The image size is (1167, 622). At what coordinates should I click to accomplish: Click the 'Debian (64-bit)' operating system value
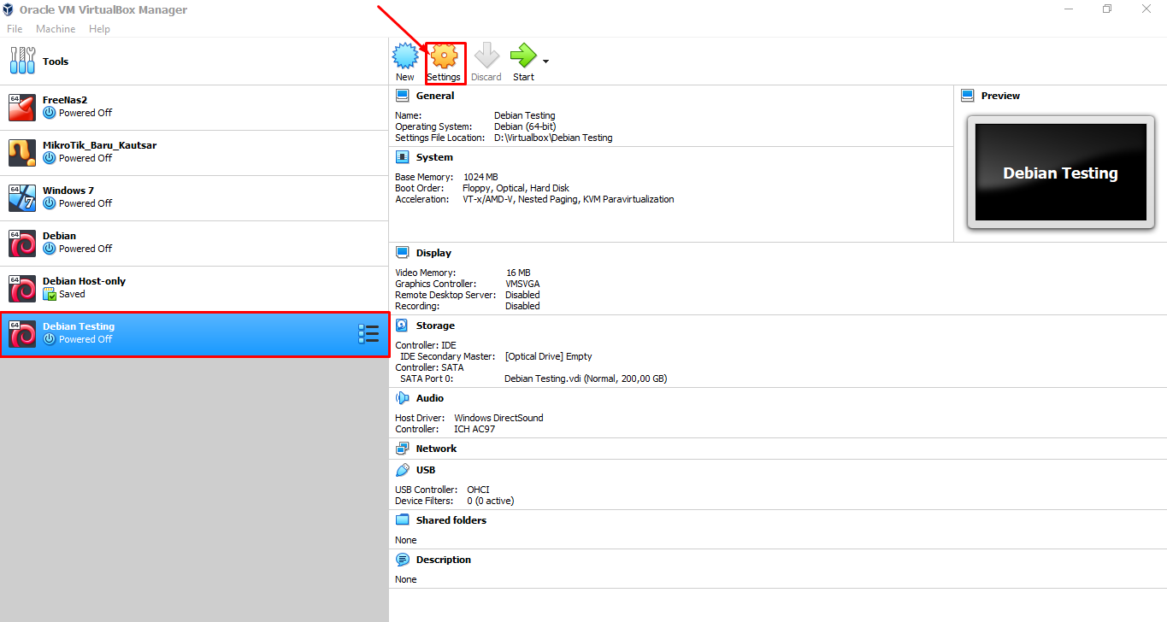coord(525,126)
